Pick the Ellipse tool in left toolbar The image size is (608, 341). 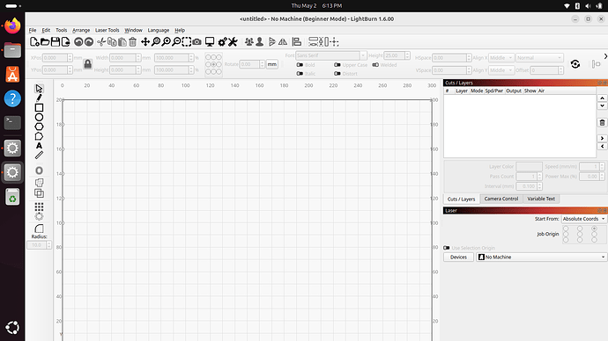pos(39,117)
